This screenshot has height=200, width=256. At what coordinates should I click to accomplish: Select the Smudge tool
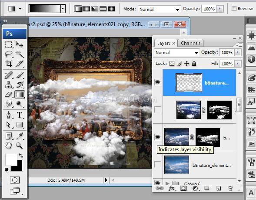[x=9, y=104]
